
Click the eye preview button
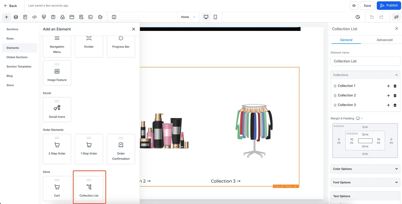(x=354, y=6)
